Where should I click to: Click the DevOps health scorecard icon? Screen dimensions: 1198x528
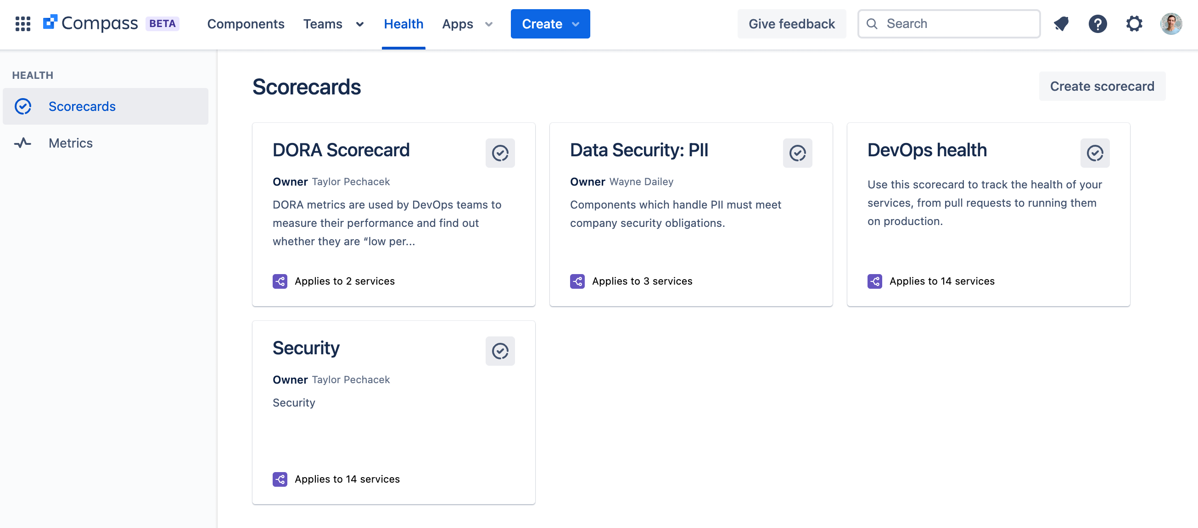click(1095, 153)
